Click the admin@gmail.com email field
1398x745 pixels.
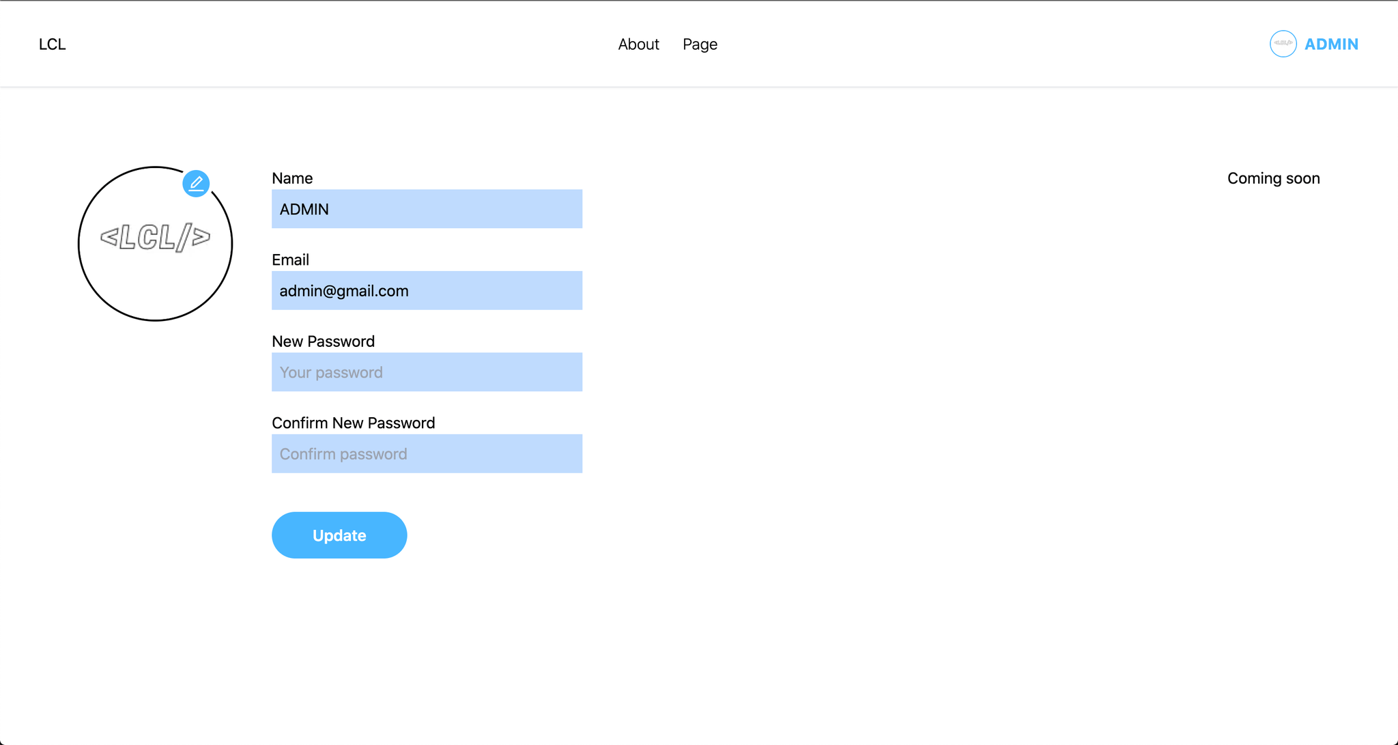click(x=427, y=291)
